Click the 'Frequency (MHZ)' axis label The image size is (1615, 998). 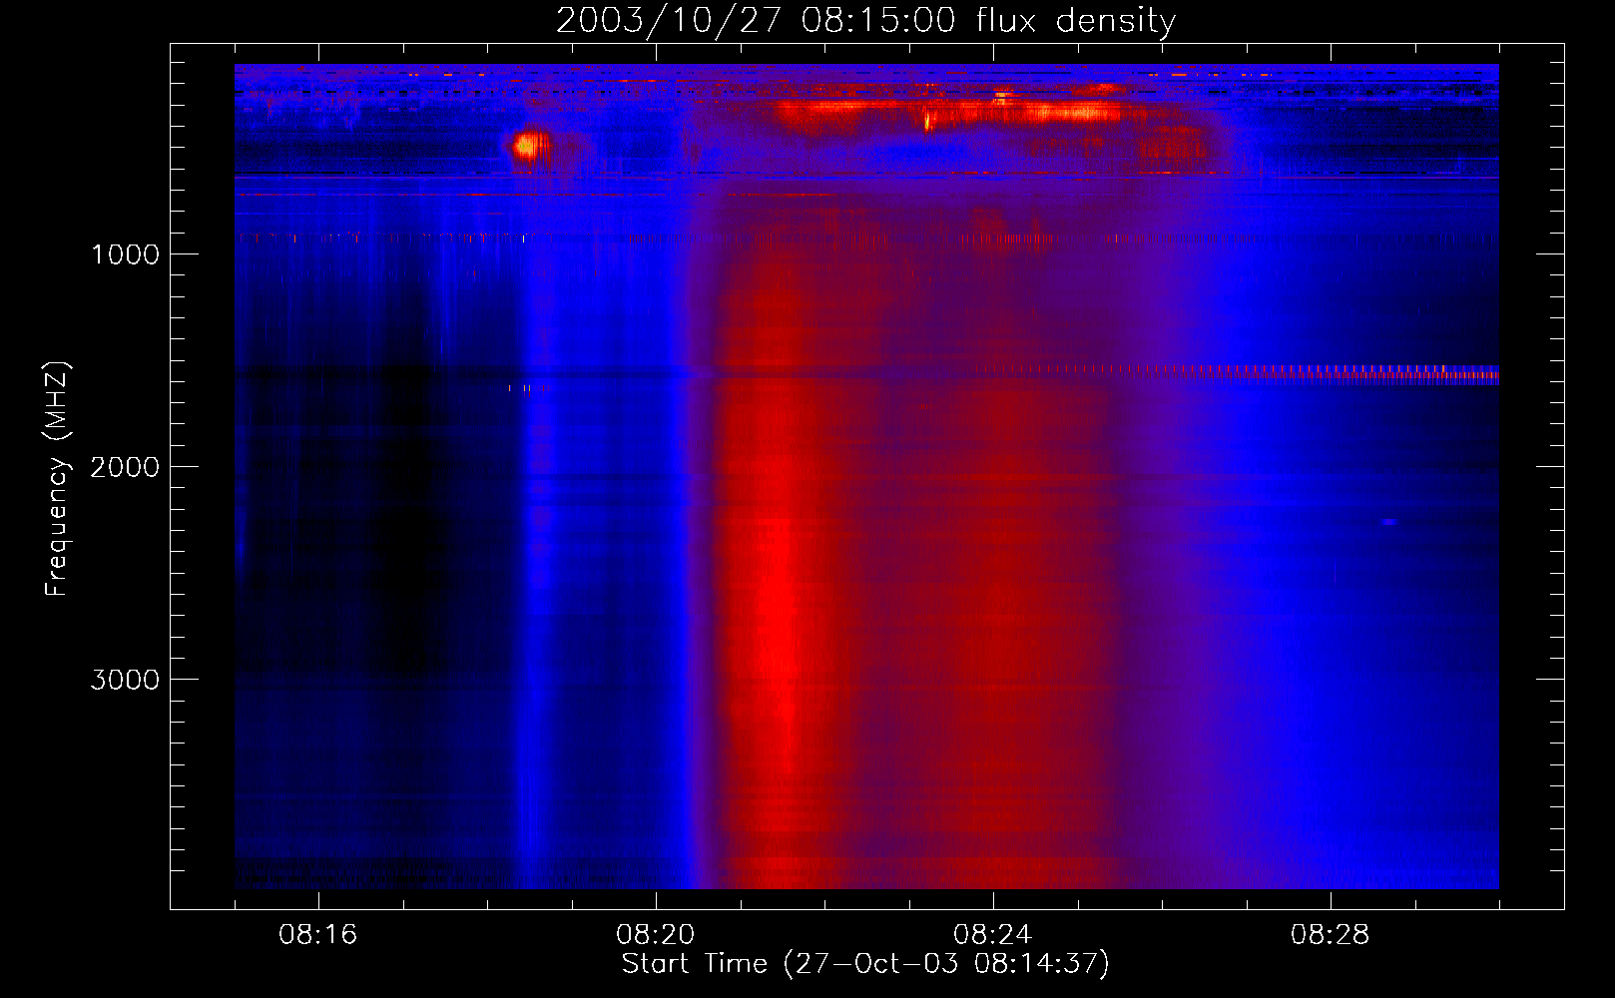(x=57, y=479)
